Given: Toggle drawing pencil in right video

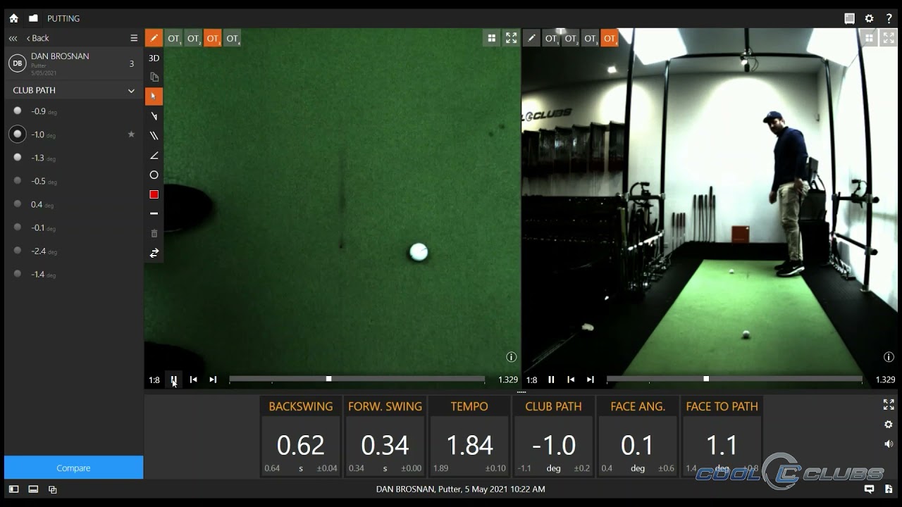Looking at the screenshot, I should click(531, 38).
